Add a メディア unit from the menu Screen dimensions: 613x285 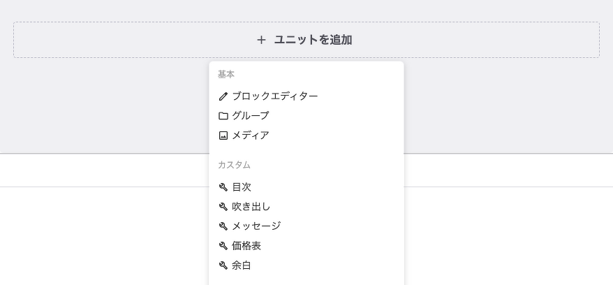coord(306,136)
